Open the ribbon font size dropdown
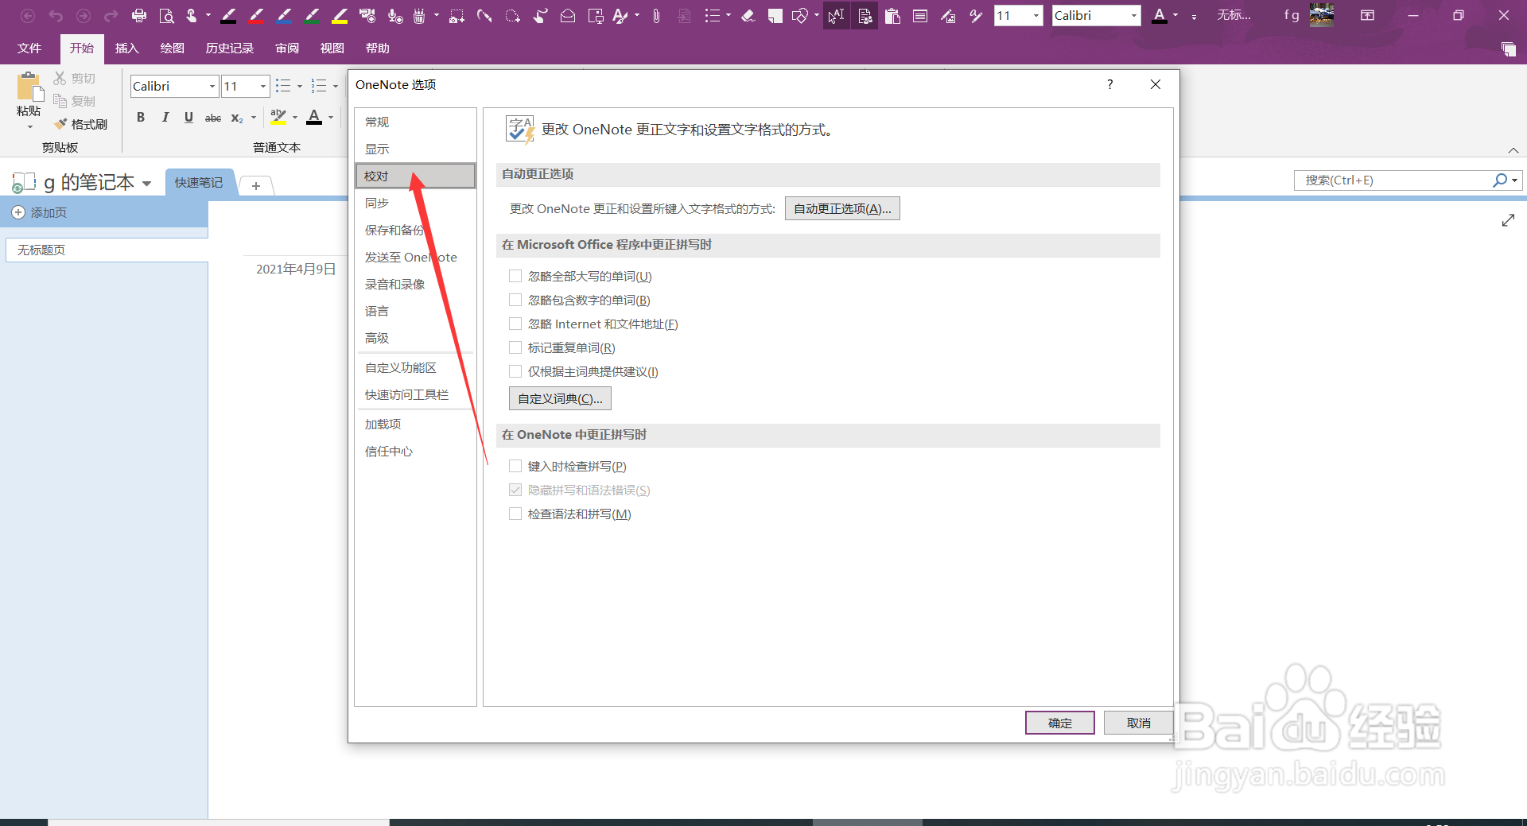Image resolution: width=1527 pixels, height=826 pixels. [263, 86]
